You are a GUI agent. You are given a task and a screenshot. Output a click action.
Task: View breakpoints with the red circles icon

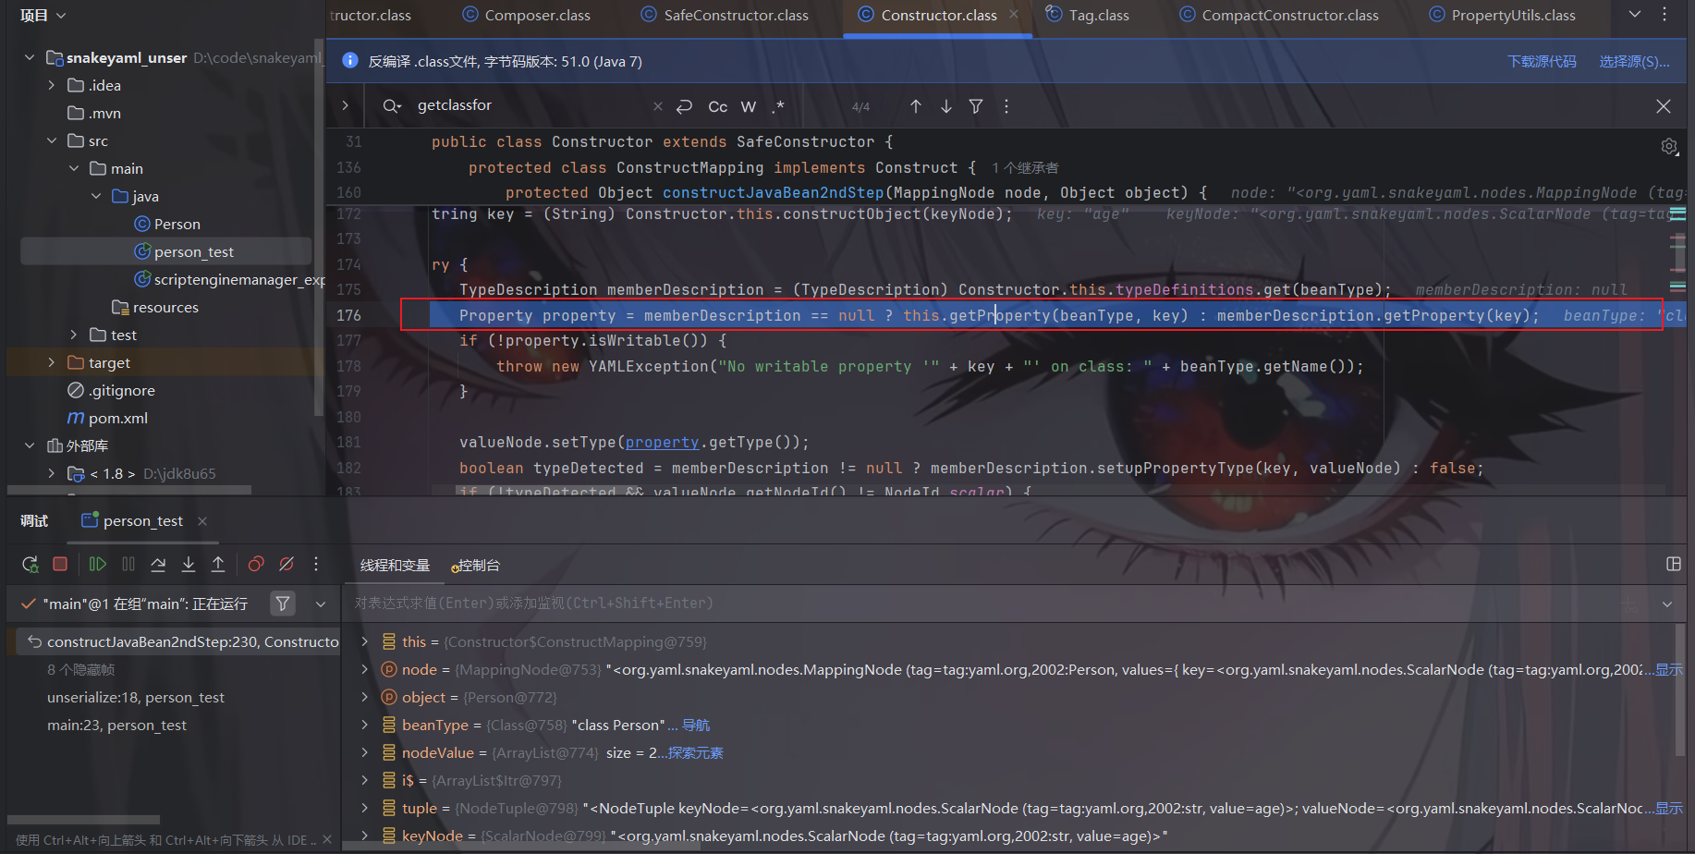[256, 564]
